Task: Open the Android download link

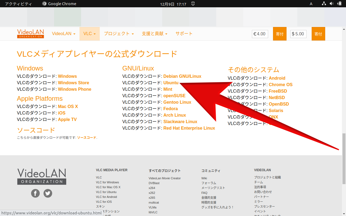Action: tap(277, 78)
